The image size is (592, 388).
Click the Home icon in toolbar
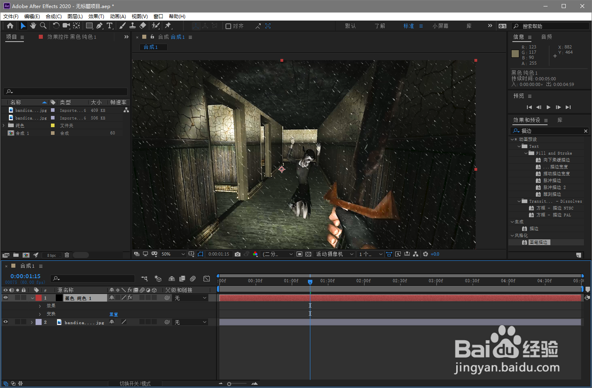10,26
